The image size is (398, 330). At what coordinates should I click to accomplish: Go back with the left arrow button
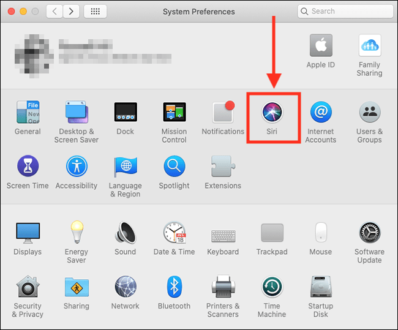(x=54, y=11)
